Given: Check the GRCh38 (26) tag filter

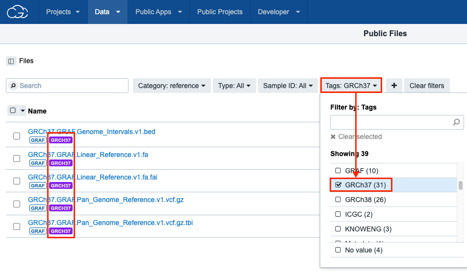Looking at the screenshot, I should (337, 199).
